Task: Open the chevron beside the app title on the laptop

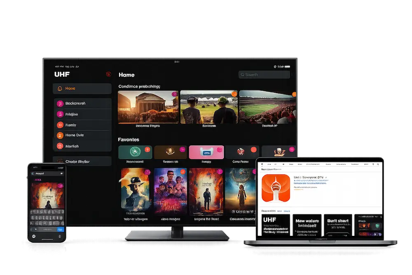Action: pos(326,177)
